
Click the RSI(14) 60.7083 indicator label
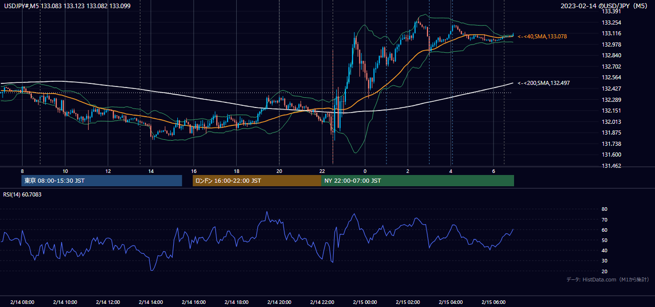(23, 194)
